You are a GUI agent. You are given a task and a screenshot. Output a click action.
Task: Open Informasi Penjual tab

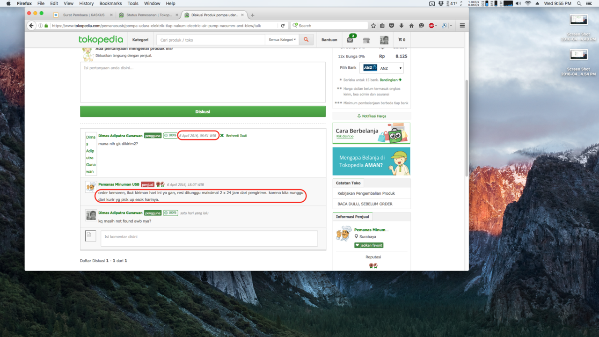[352, 217]
